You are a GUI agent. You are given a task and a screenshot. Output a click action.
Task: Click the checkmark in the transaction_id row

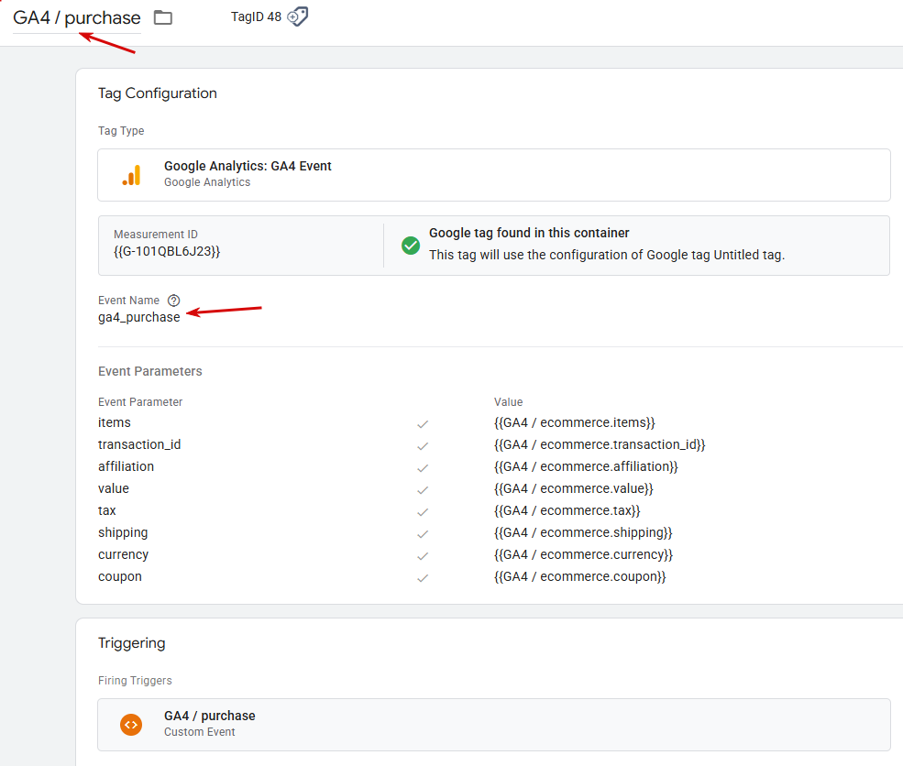tap(423, 446)
